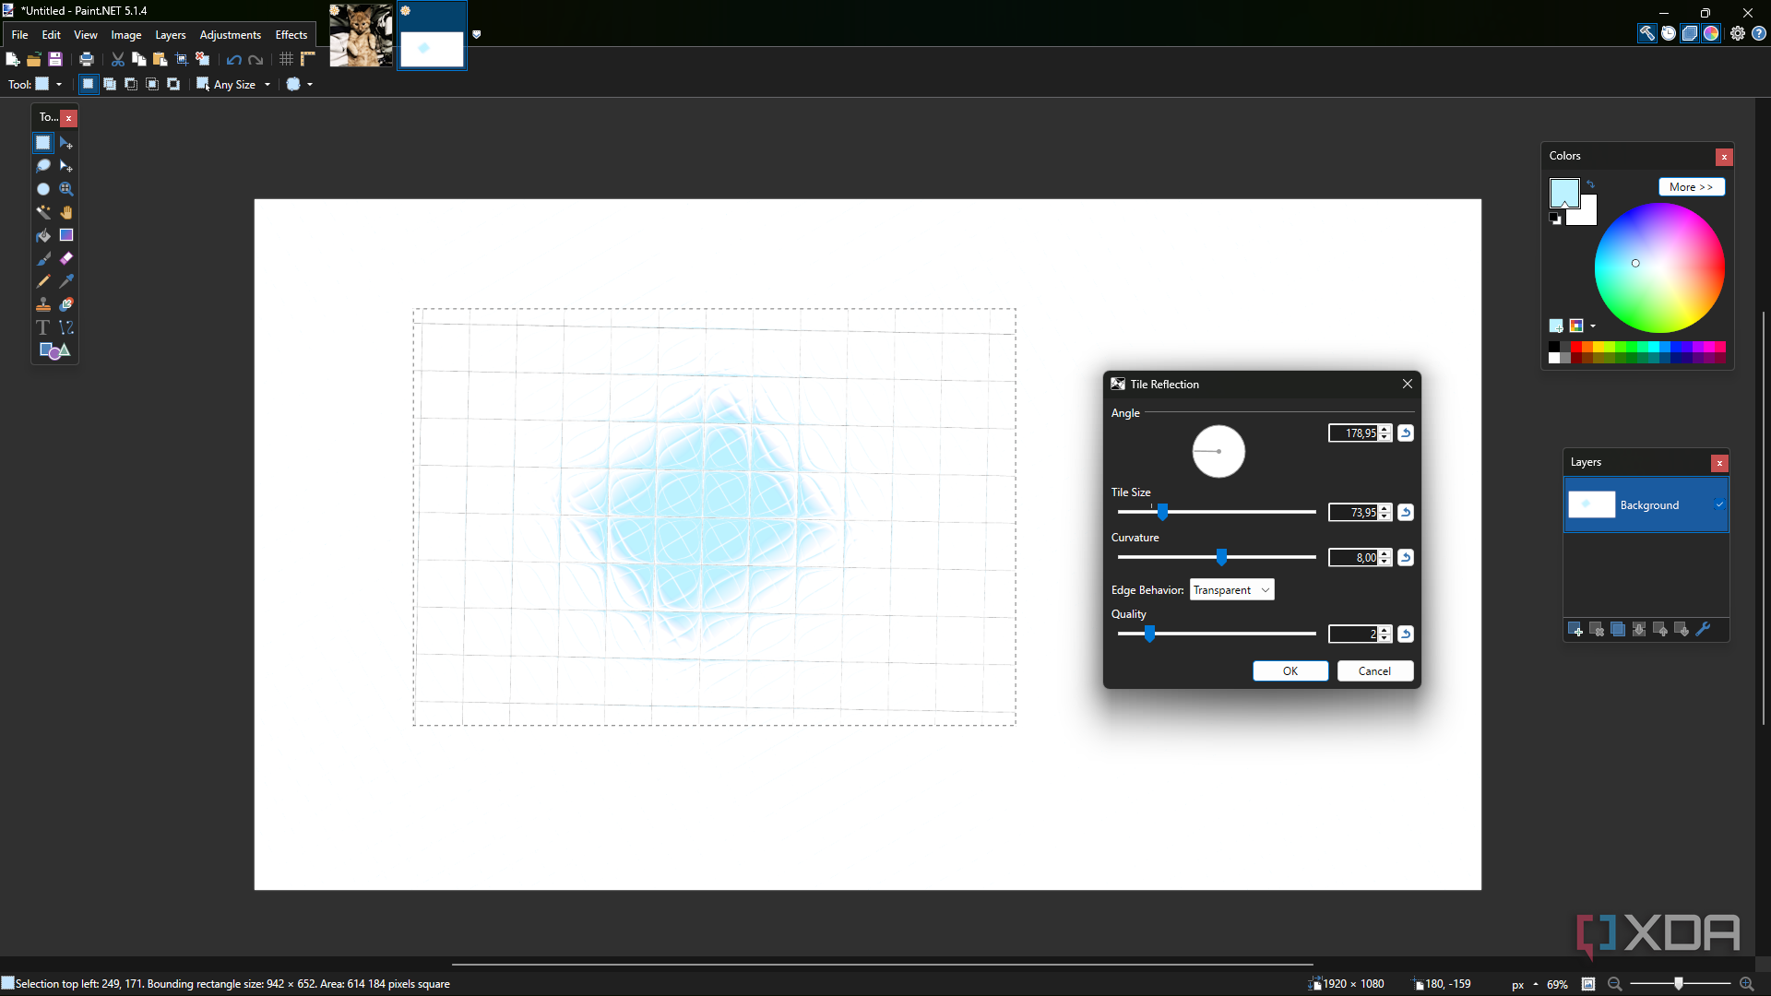Toggle the Colors window button in top right

[1712, 33]
